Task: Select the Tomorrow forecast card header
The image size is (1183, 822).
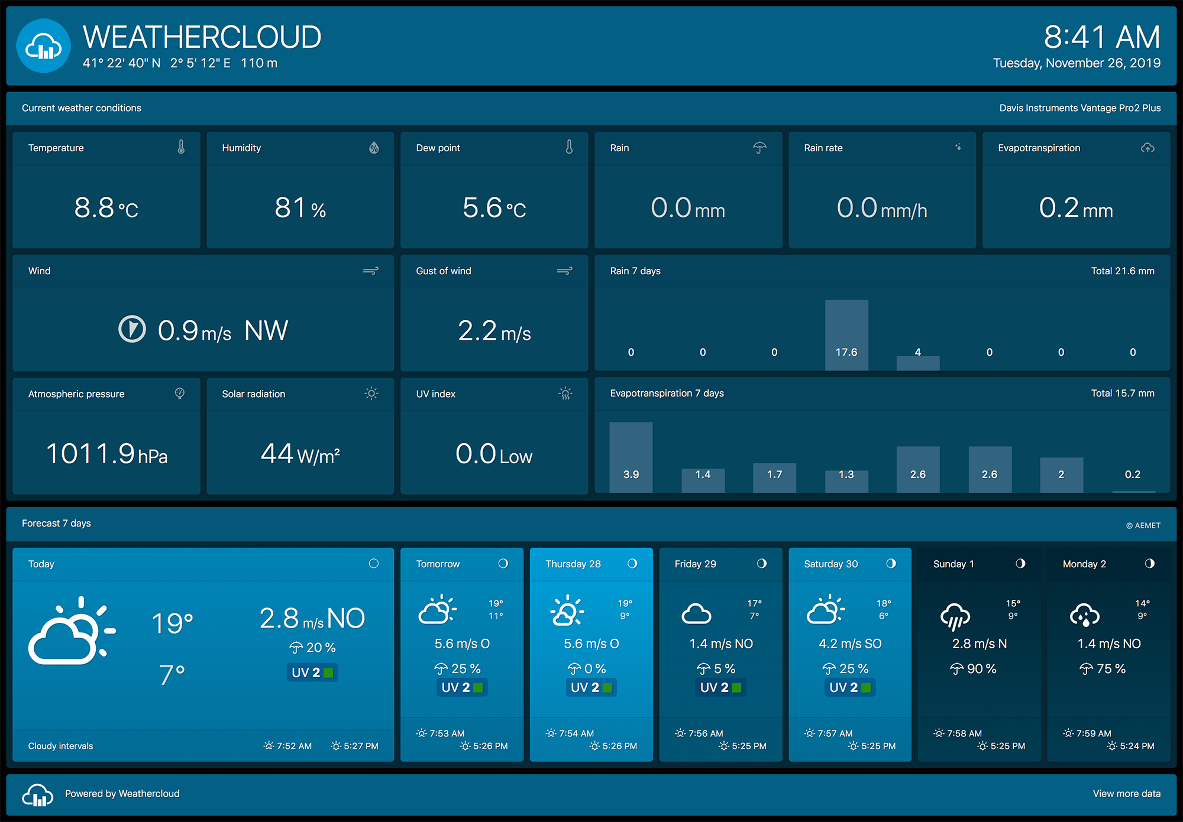Action: point(462,564)
